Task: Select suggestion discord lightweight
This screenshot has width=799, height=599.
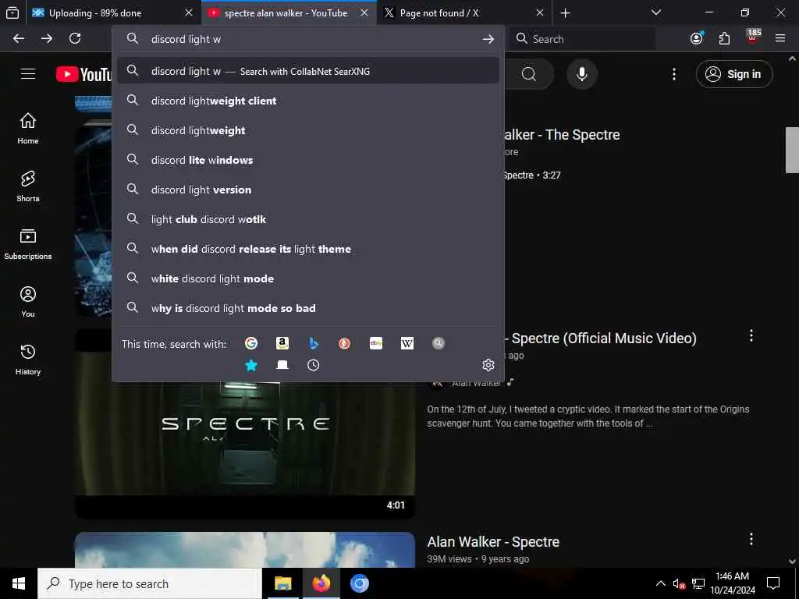Action: [x=308, y=130]
